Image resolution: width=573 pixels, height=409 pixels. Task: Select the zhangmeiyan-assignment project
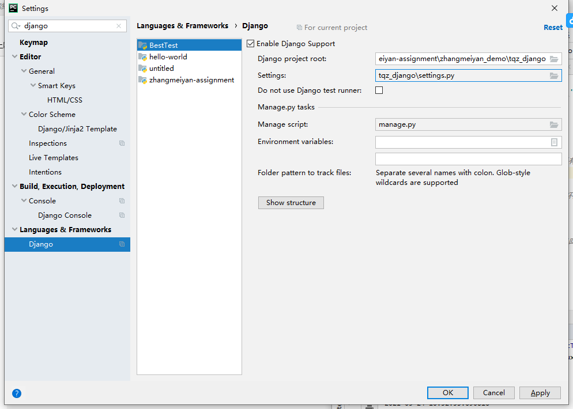coord(189,80)
